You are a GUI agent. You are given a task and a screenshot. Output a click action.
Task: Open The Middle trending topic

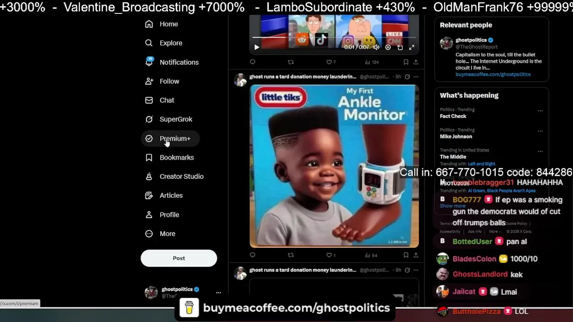point(453,157)
